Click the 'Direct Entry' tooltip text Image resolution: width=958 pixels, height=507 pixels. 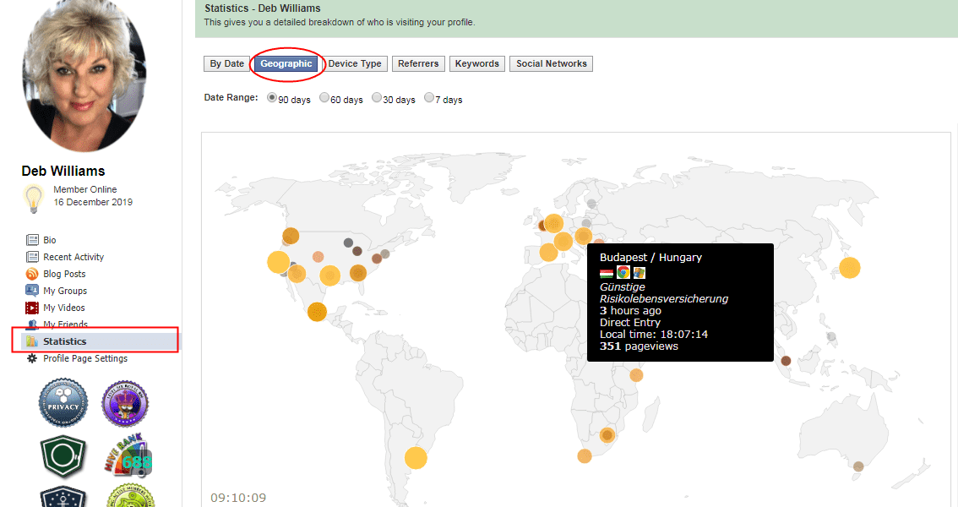coord(630,323)
